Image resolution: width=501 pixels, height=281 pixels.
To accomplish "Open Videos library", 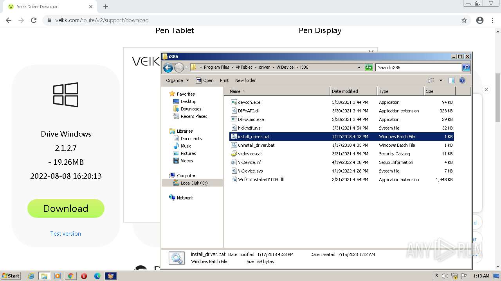I will pyautogui.click(x=187, y=161).
